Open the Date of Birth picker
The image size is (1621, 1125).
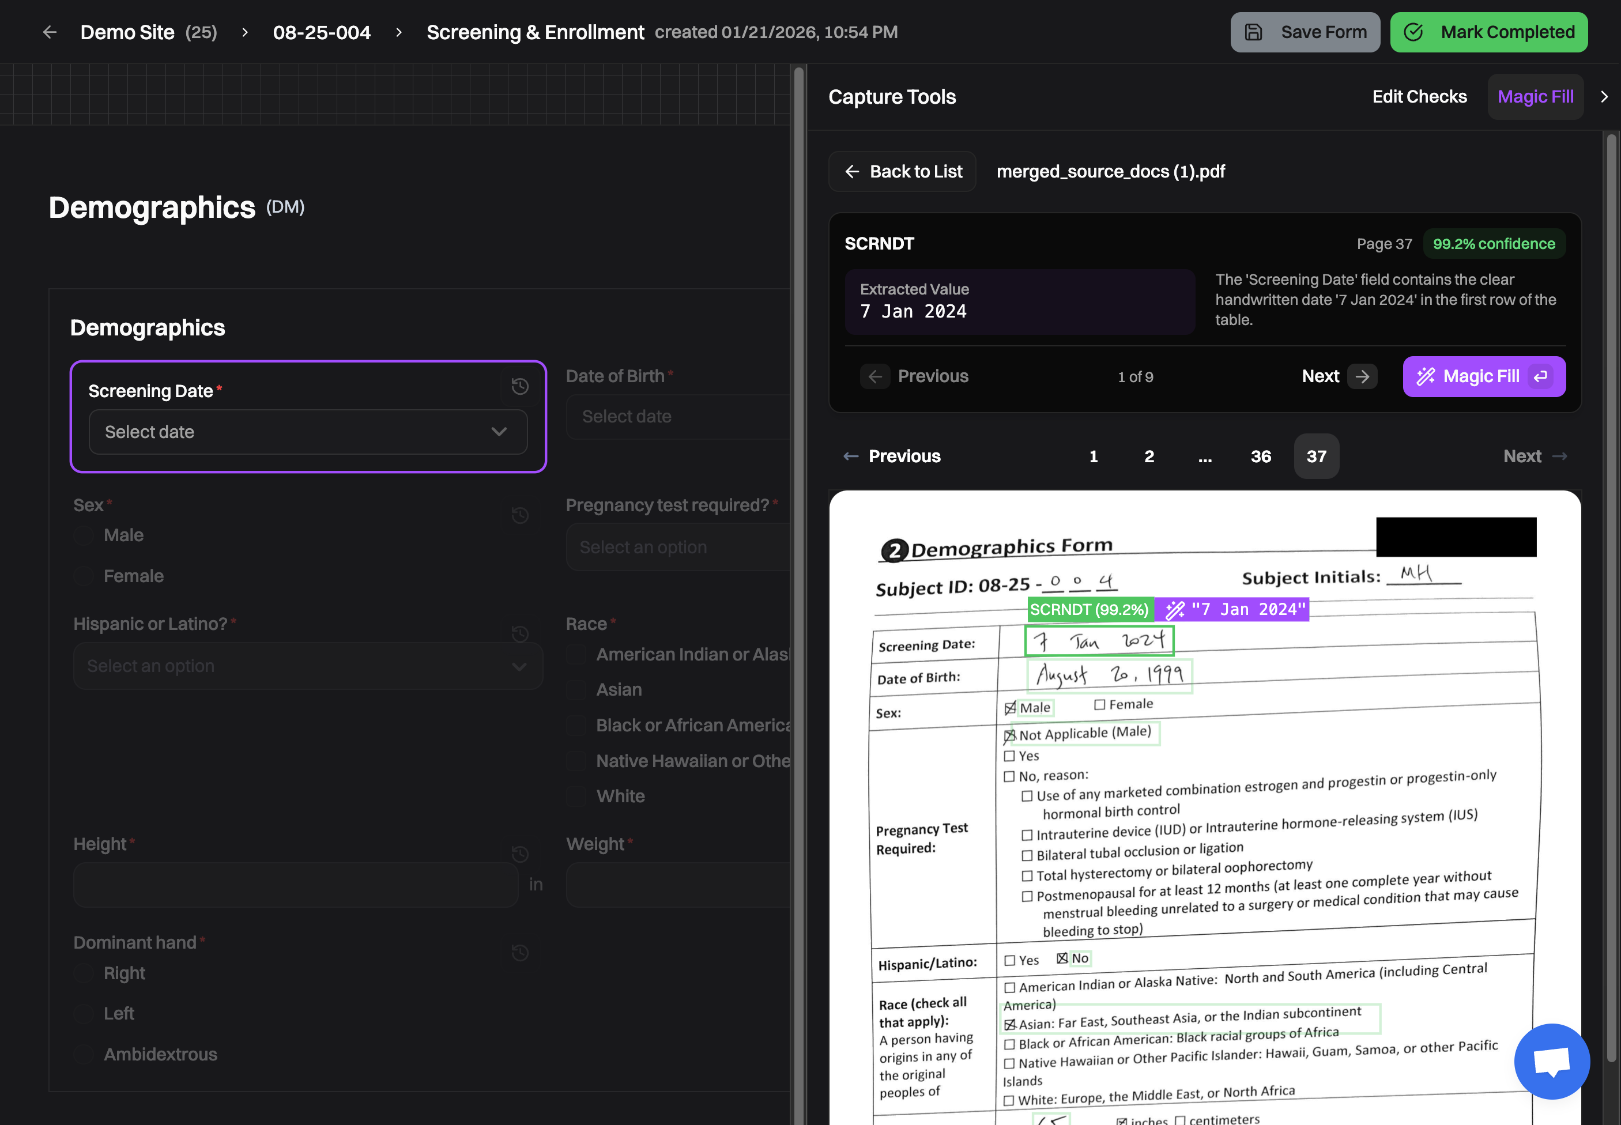point(678,417)
